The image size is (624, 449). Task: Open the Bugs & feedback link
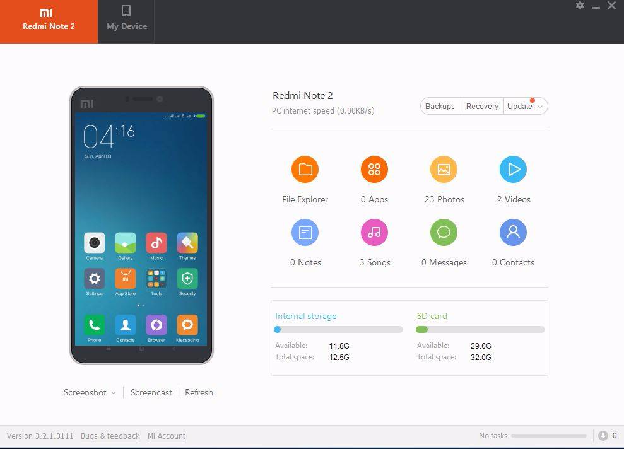click(x=110, y=436)
